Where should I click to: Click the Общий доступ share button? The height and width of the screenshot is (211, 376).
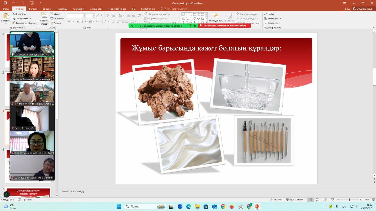[362, 9]
